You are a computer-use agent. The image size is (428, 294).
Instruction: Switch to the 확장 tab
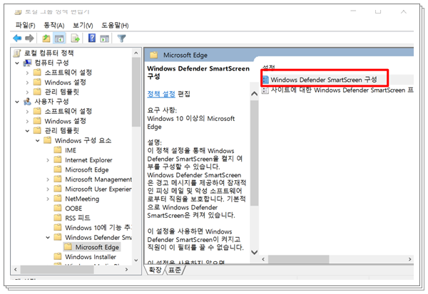(156, 270)
